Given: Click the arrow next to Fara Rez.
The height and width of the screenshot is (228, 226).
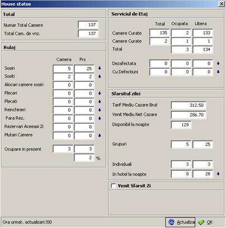Looking at the screenshot, I should [x=100, y=118].
